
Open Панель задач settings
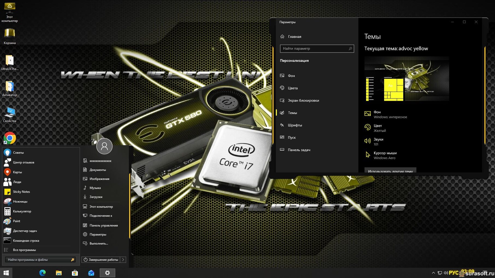tap(317, 150)
